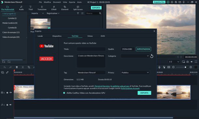Image resolution: width=199 pixels, height=119 pixels.
Task: Select Colori di esempio (15) in sidebar
Action: pos(11,32)
